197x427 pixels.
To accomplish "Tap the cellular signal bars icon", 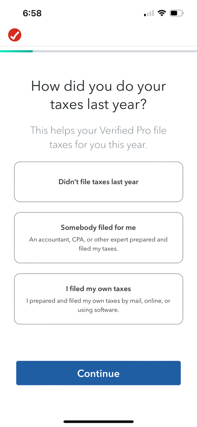I will [x=149, y=13].
